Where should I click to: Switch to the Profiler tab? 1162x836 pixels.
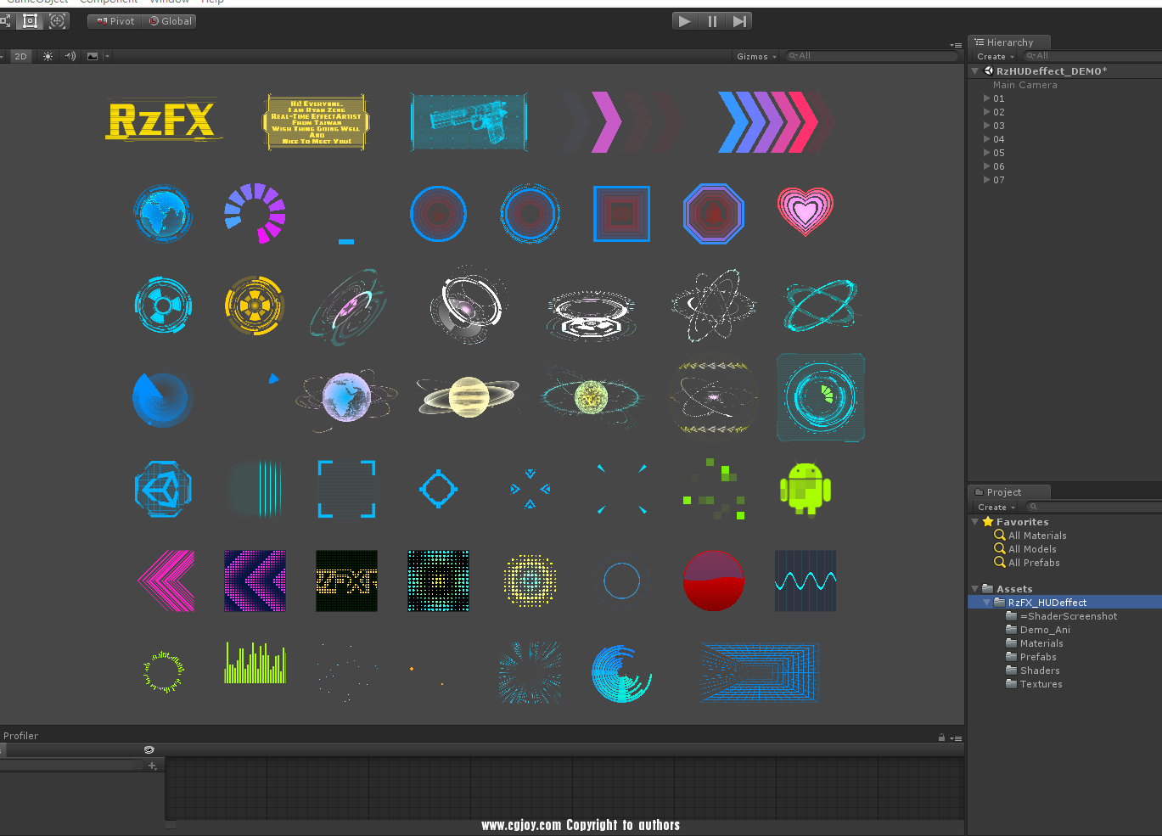21,736
